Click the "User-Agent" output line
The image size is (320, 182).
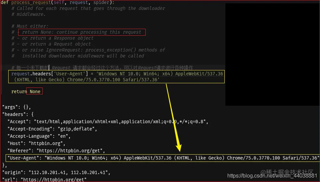163,158
